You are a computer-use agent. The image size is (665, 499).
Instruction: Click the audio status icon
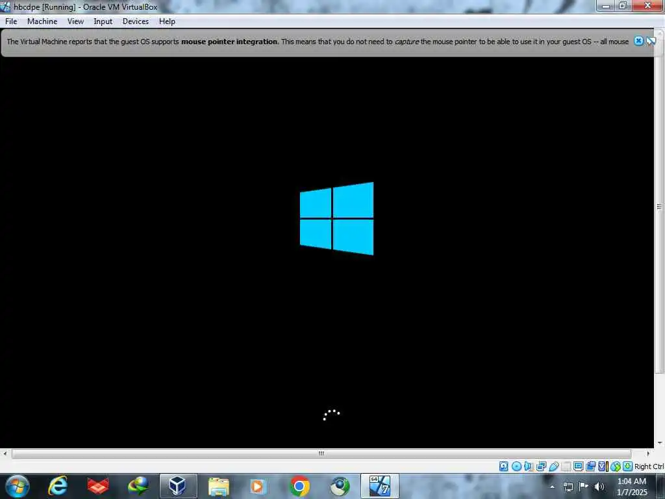coord(529,467)
